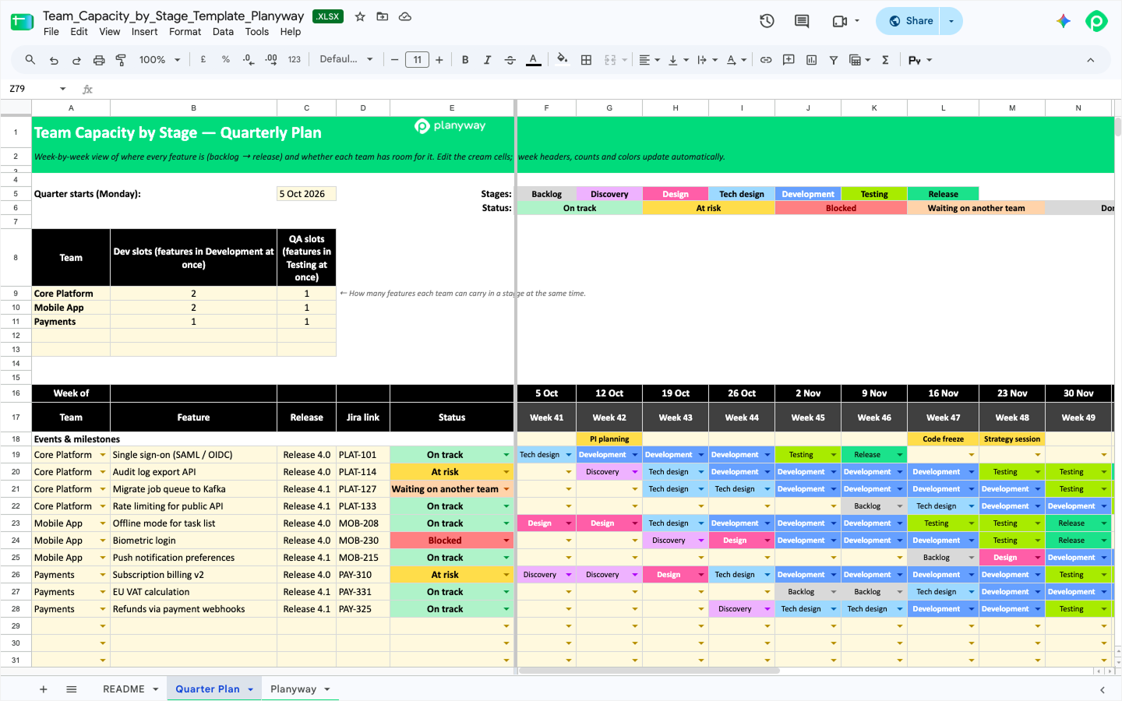Viewport: 1122px width, 701px height.
Task: Open the Name box dropdown arrow
Action: 63,89
